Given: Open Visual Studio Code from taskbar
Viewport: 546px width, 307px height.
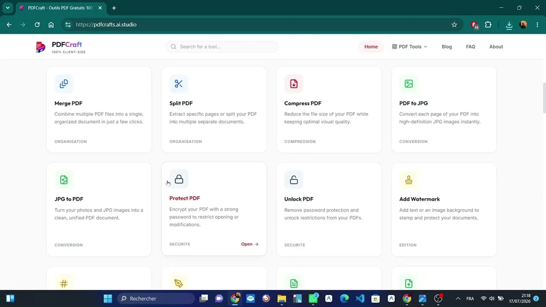Looking at the screenshot, I should pyautogui.click(x=360, y=298).
